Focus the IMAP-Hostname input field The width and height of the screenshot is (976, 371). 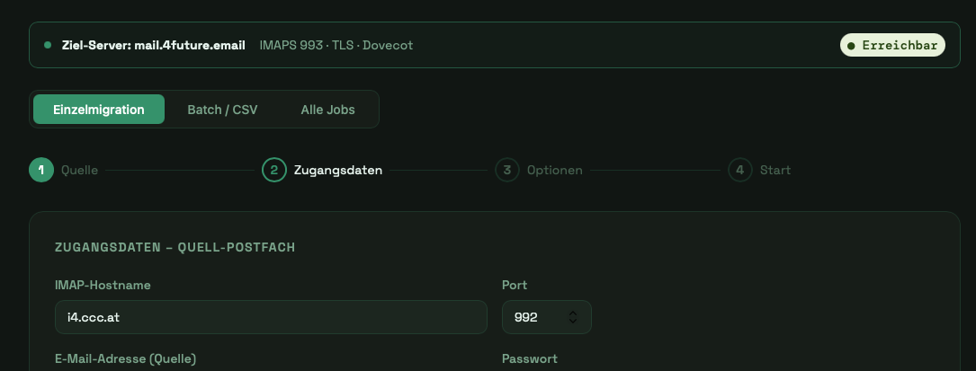(270, 317)
